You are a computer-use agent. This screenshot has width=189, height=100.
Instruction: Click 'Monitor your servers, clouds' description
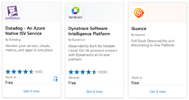(29, 48)
